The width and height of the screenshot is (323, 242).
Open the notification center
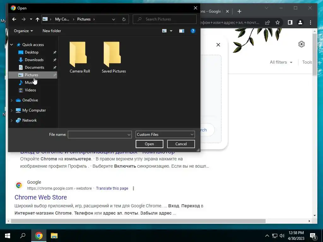coord(313,236)
